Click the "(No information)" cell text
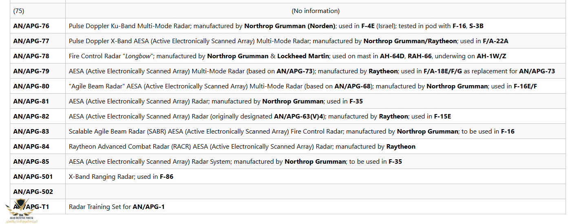The height and width of the screenshot is (224, 570). click(315, 11)
